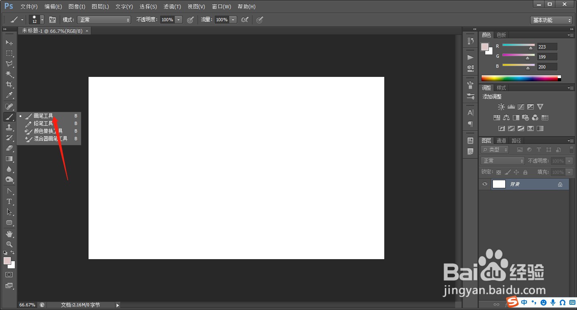Select the Zoom tool
This screenshot has width=577, height=310.
click(x=9, y=244)
